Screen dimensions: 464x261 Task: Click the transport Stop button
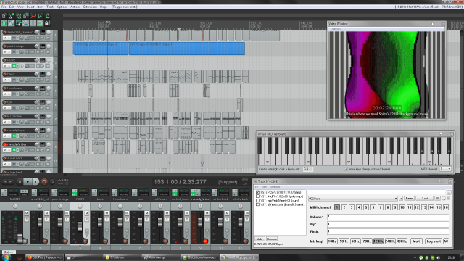20,181
